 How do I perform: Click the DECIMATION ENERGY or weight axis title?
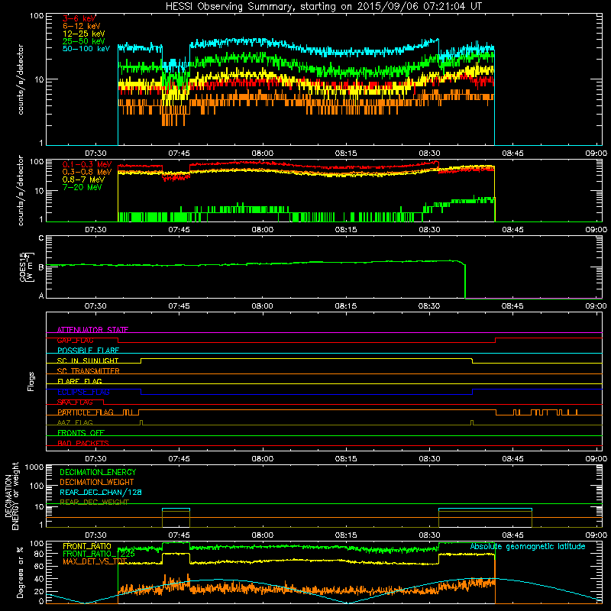click(11, 496)
